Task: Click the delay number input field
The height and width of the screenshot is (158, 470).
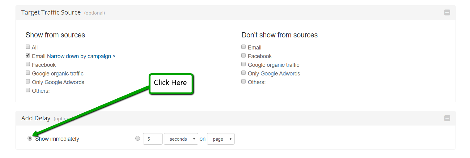Action: (x=153, y=139)
